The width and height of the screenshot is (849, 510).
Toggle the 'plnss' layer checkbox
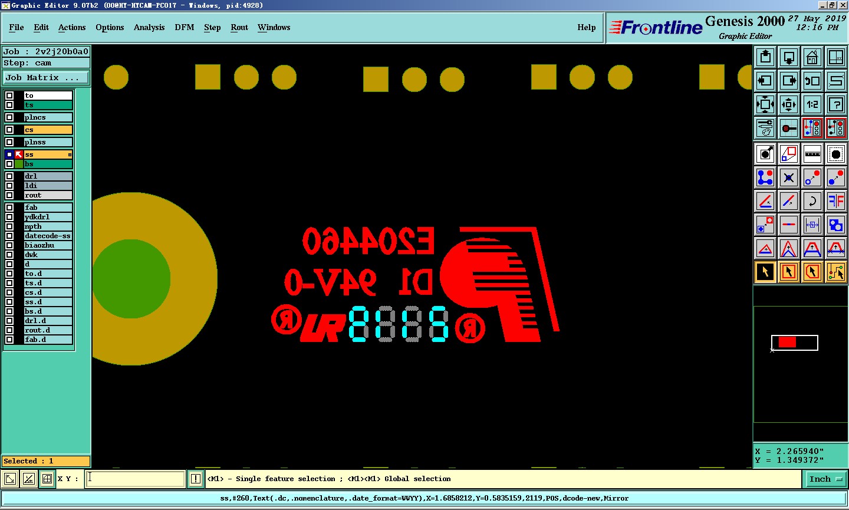[x=9, y=142]
